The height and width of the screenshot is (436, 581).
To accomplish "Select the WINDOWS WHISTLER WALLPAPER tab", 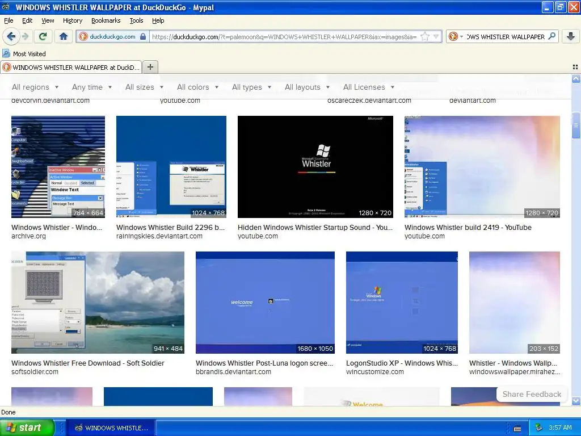I will click(x=71, y=67).
